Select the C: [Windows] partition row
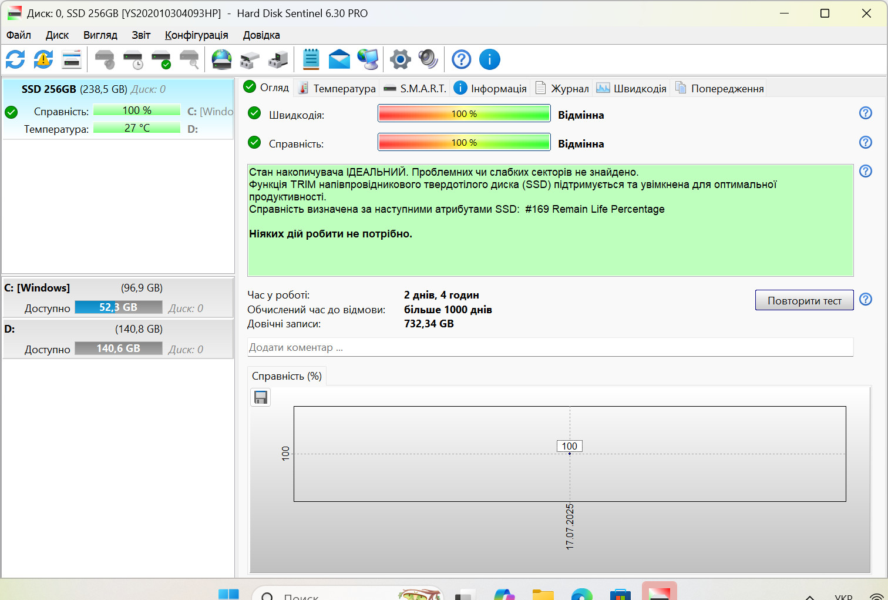Image resolution: width=888 pixels, height=600 pixels. click(x=118, y=298)
